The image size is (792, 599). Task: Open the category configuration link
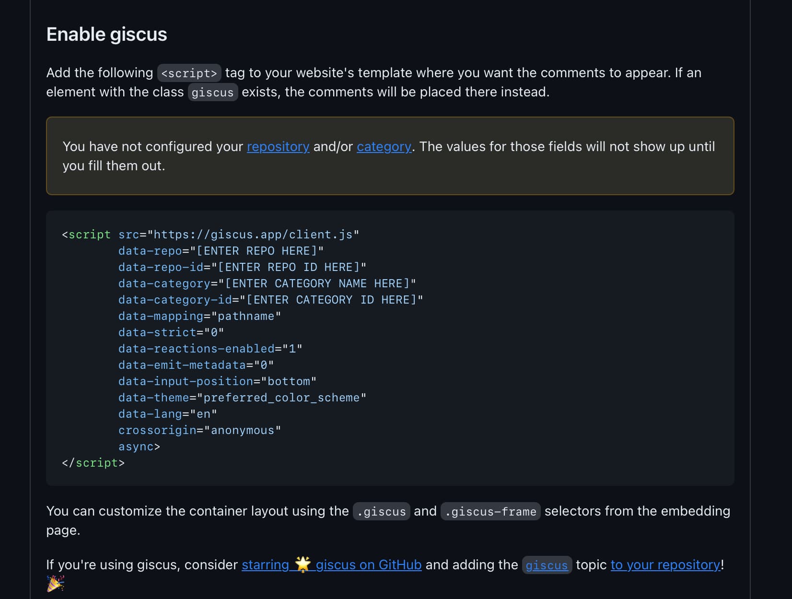click(384, 147)
